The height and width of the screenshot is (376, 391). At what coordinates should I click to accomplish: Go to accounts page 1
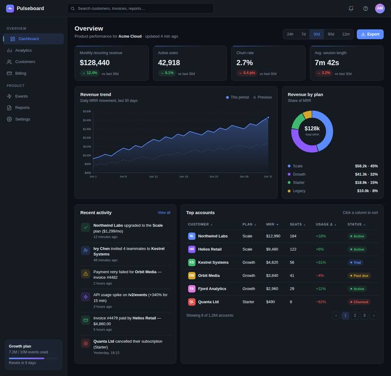[345, 316]
